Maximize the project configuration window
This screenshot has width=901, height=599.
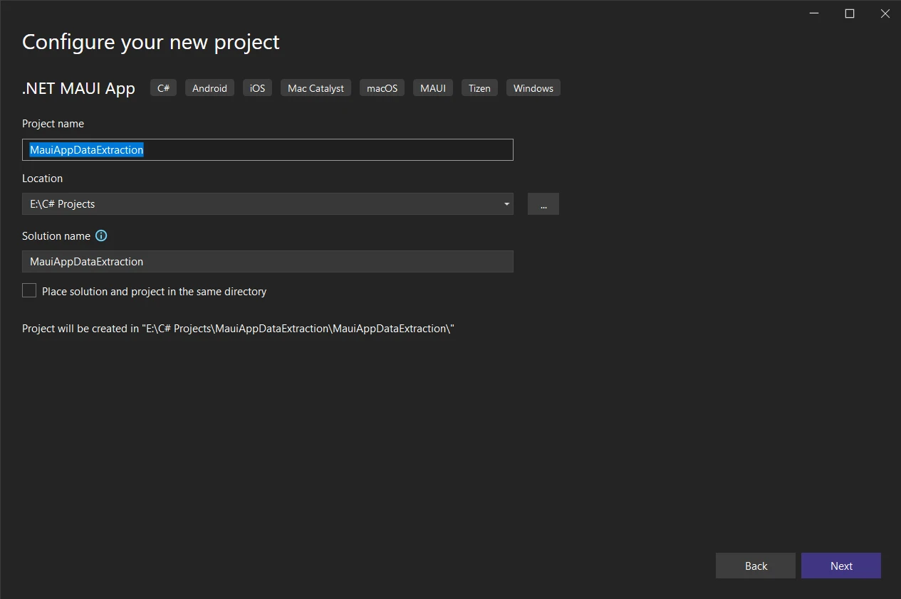pos(850,14)
